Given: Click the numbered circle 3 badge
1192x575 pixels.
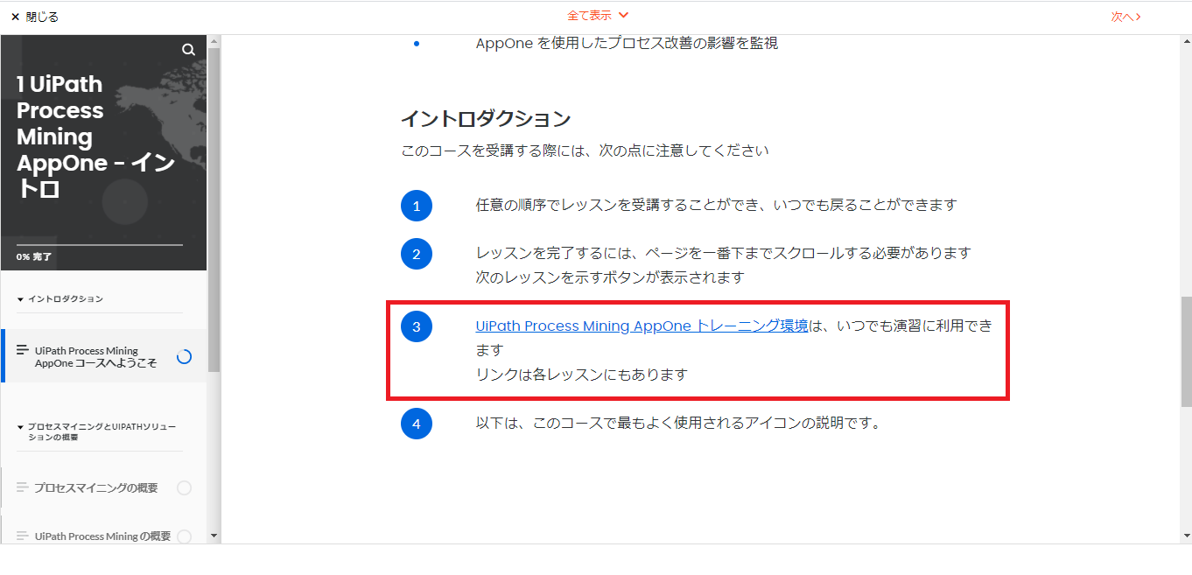Looking at the screenshot, I should (x=417, y=326).
